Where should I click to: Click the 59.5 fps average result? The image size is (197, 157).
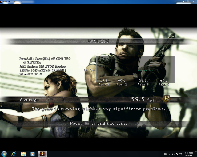(143, 99)
